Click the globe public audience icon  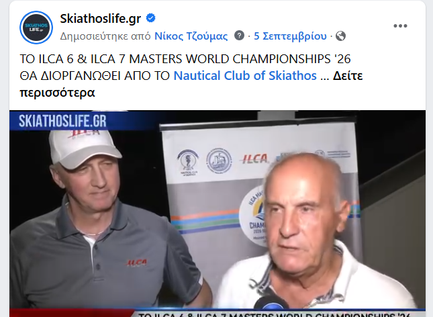[340, 36]
